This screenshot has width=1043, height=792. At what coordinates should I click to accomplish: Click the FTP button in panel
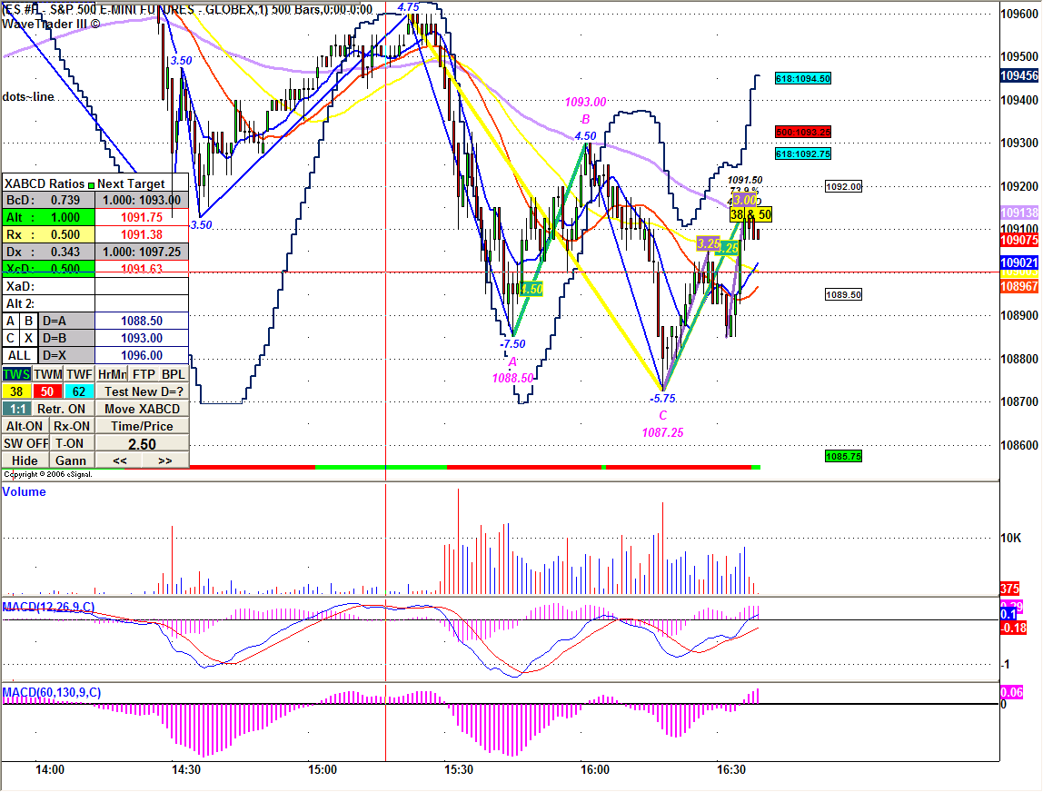click(142, 374)
